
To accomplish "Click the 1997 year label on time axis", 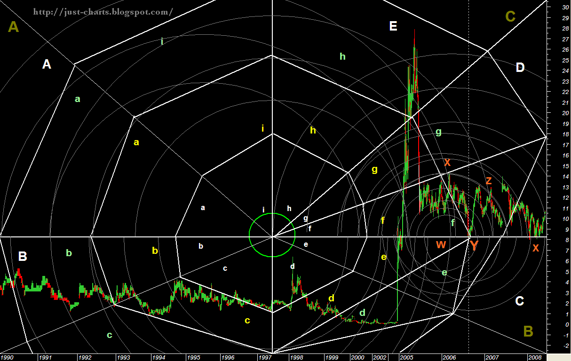I will [265, 358].
